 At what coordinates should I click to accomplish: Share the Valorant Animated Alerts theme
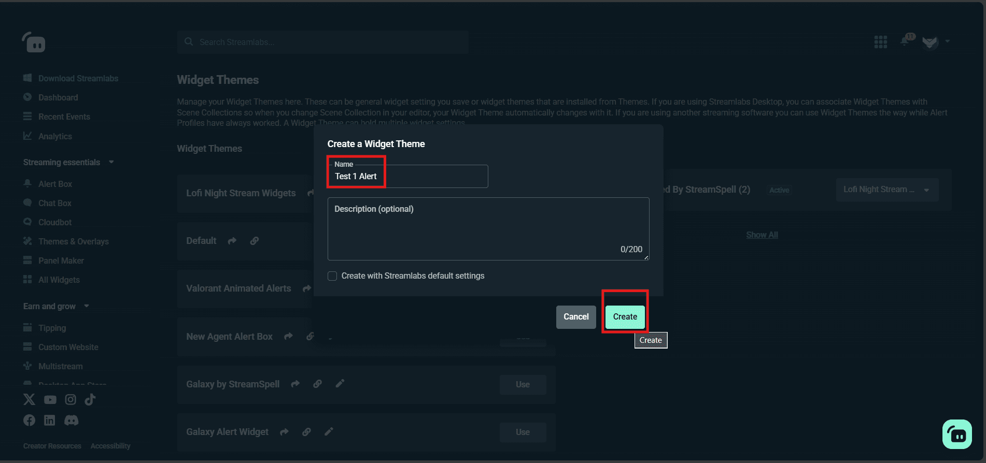tap(306, 288)
